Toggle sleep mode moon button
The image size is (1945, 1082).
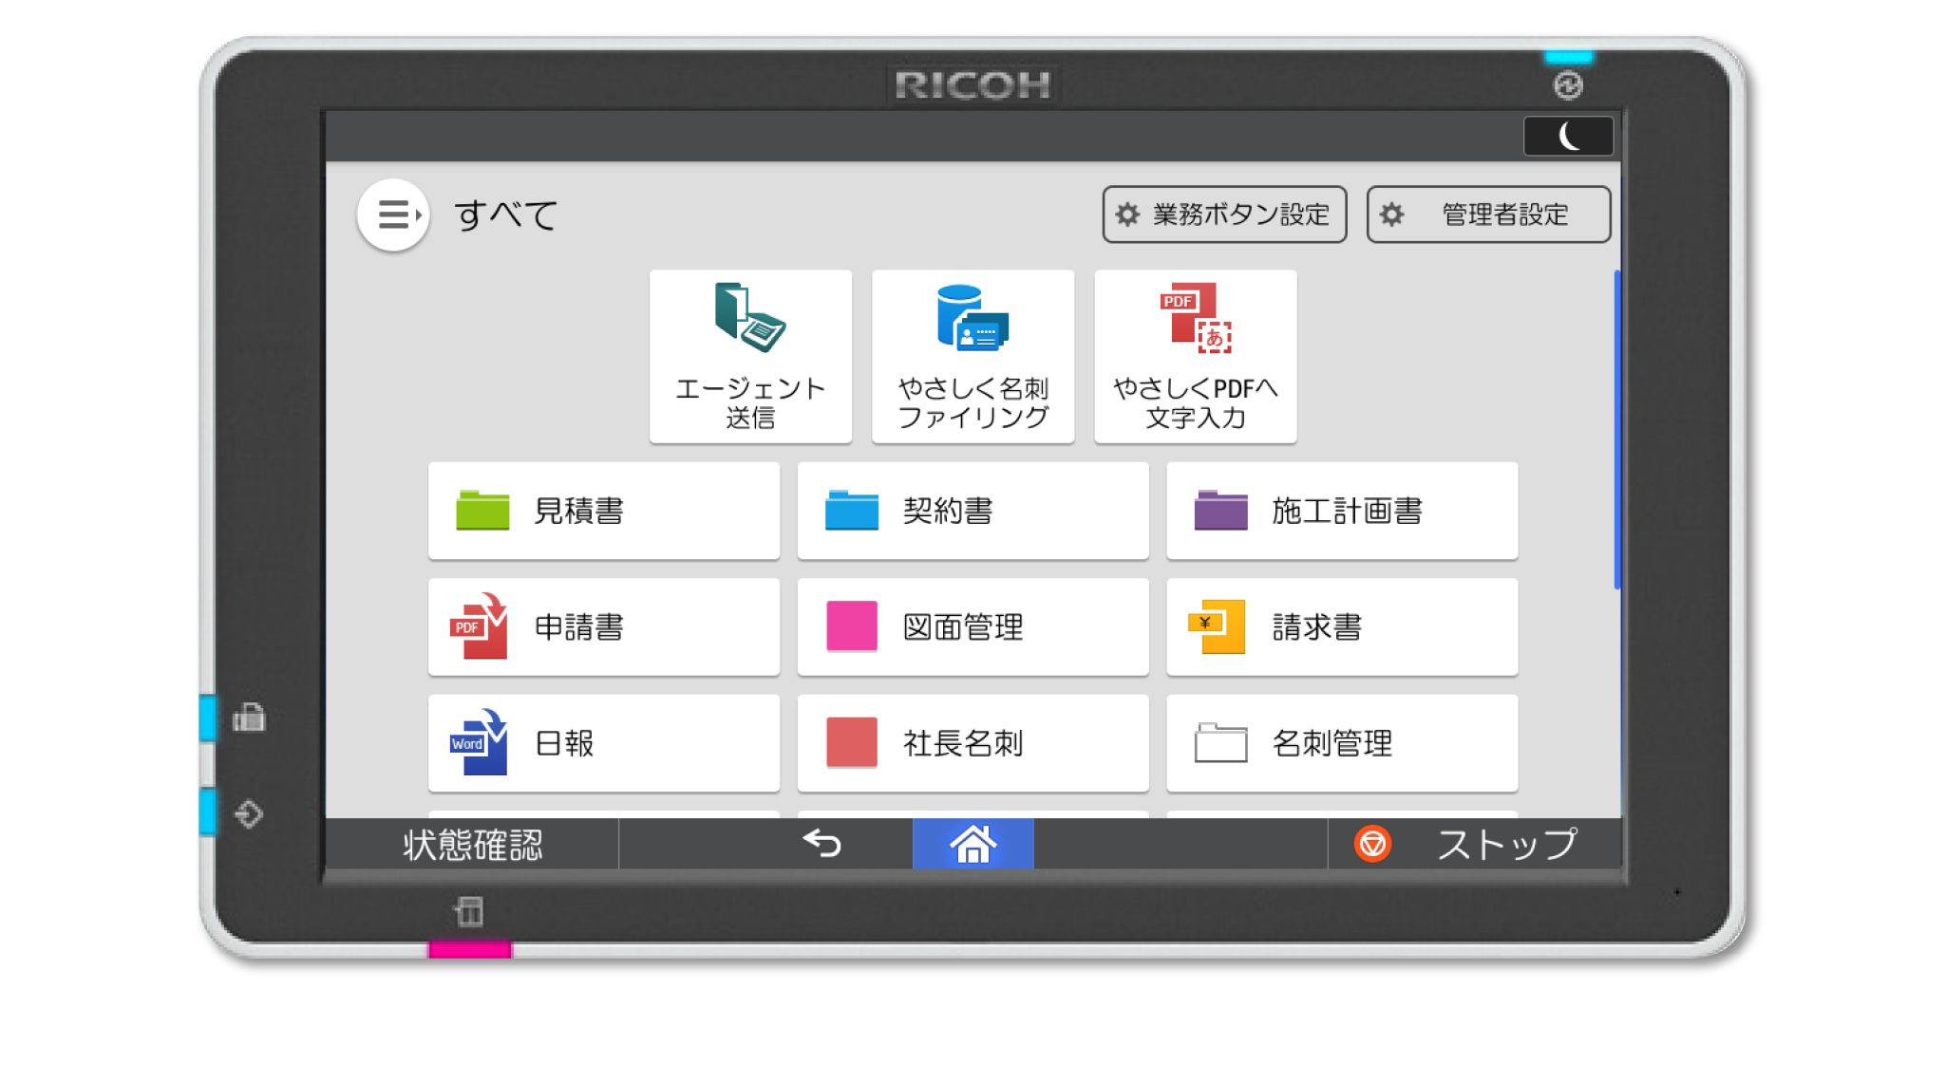1568,137
